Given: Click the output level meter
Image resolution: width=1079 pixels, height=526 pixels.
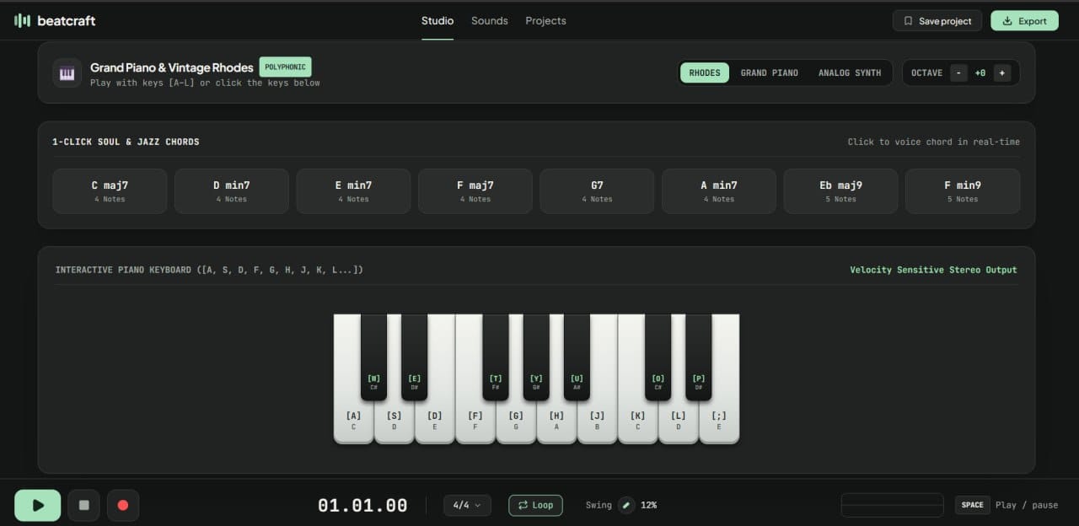Looking at the screenshot, I should [892, 505].
